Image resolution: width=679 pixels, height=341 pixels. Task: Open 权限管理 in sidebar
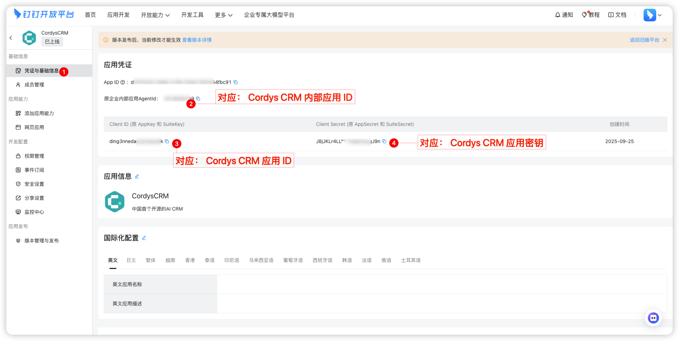pos(34,156)
